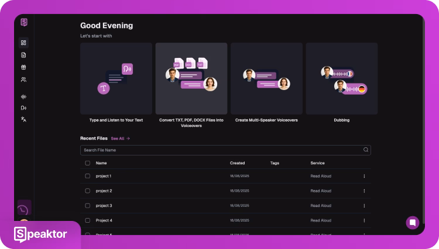Check the box for project 3
439x249 pixels.
[88, 206]
